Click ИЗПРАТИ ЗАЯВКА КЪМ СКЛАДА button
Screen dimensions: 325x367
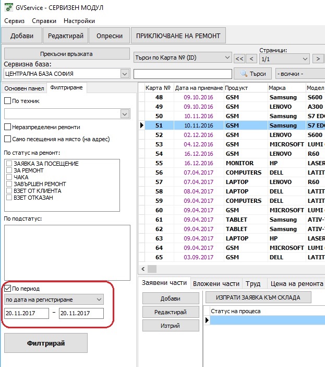[258, 297]
